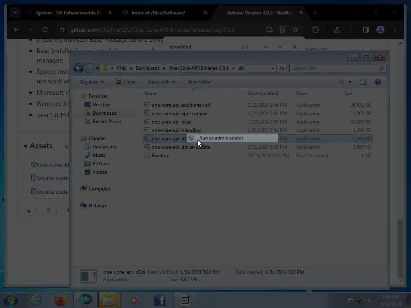Screen dimensions: 411x308
Task: Switch to Release Version 3.0.5 tab
Action: (x=260, y=13)
